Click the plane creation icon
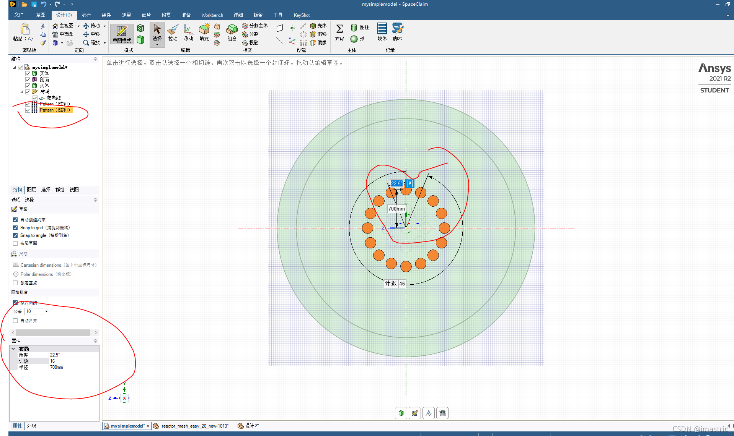734x436 pixels. click(x=280, y=28)
